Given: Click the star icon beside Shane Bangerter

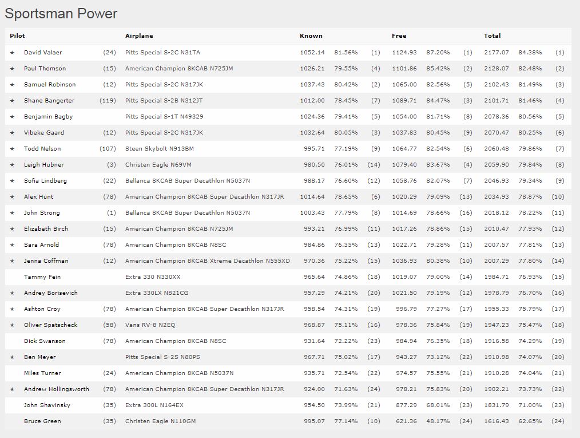Looking at the screenshot, I should [x=12, y=101].
